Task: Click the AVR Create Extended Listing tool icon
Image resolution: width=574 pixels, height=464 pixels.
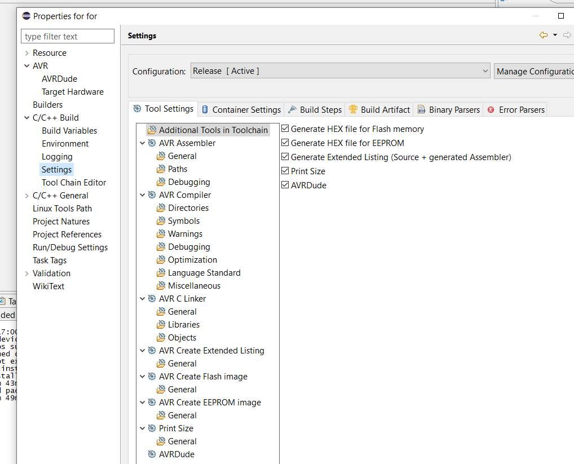Action: (152, 351)
